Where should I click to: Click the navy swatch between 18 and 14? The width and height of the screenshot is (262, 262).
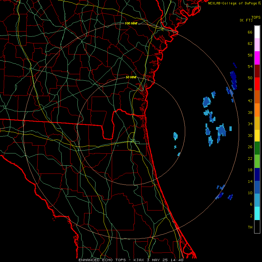pos(257,174)
